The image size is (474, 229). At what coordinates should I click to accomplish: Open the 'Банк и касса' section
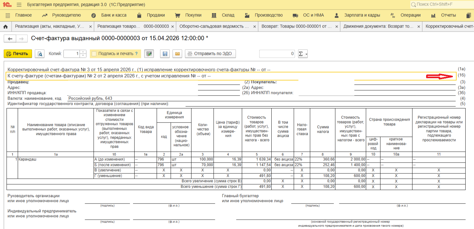coord(113,15)
